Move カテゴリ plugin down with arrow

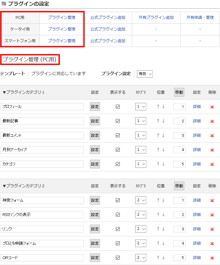tap(163, 164)
